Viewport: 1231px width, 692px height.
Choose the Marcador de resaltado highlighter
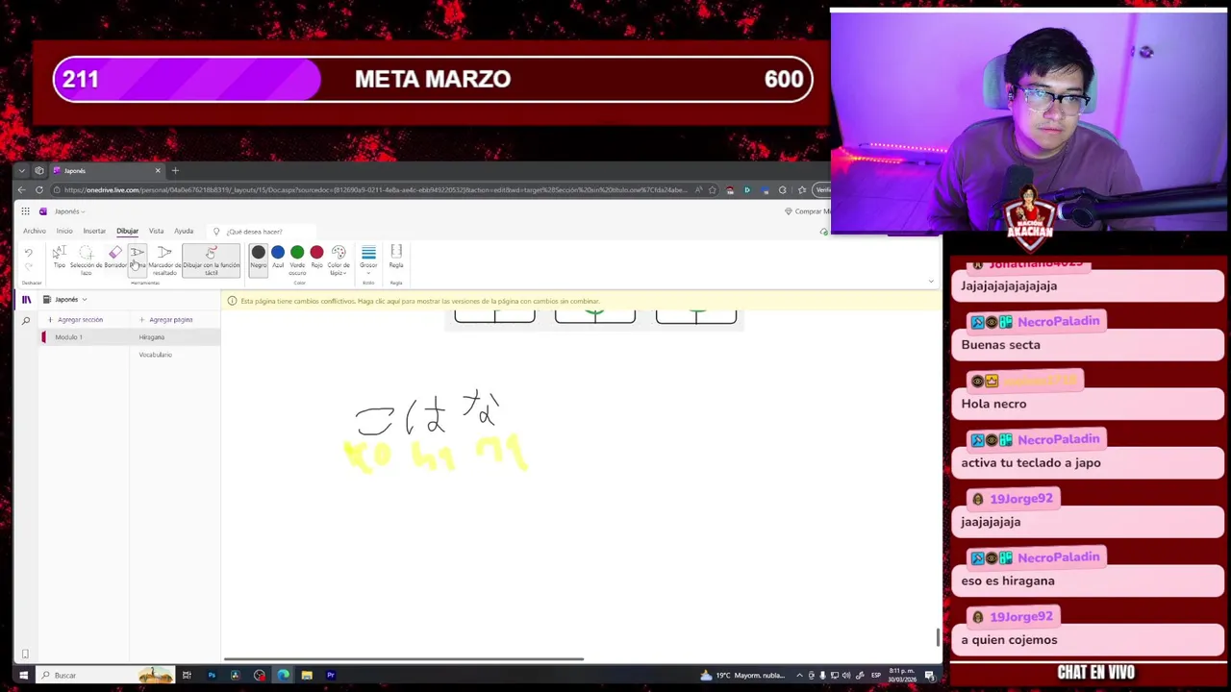164,259
